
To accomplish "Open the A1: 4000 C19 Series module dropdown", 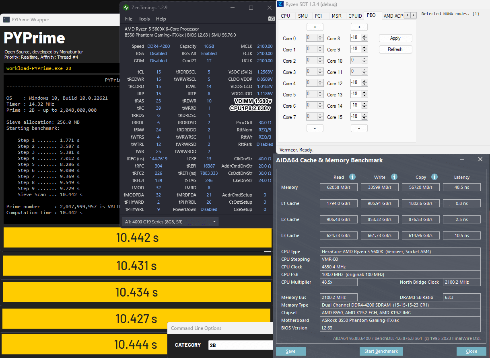I will (x=170, y=221).
